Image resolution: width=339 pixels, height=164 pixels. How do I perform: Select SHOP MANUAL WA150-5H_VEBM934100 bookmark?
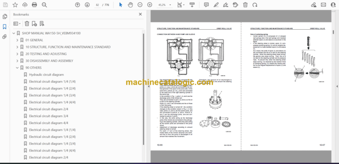(x=52, y=33)
